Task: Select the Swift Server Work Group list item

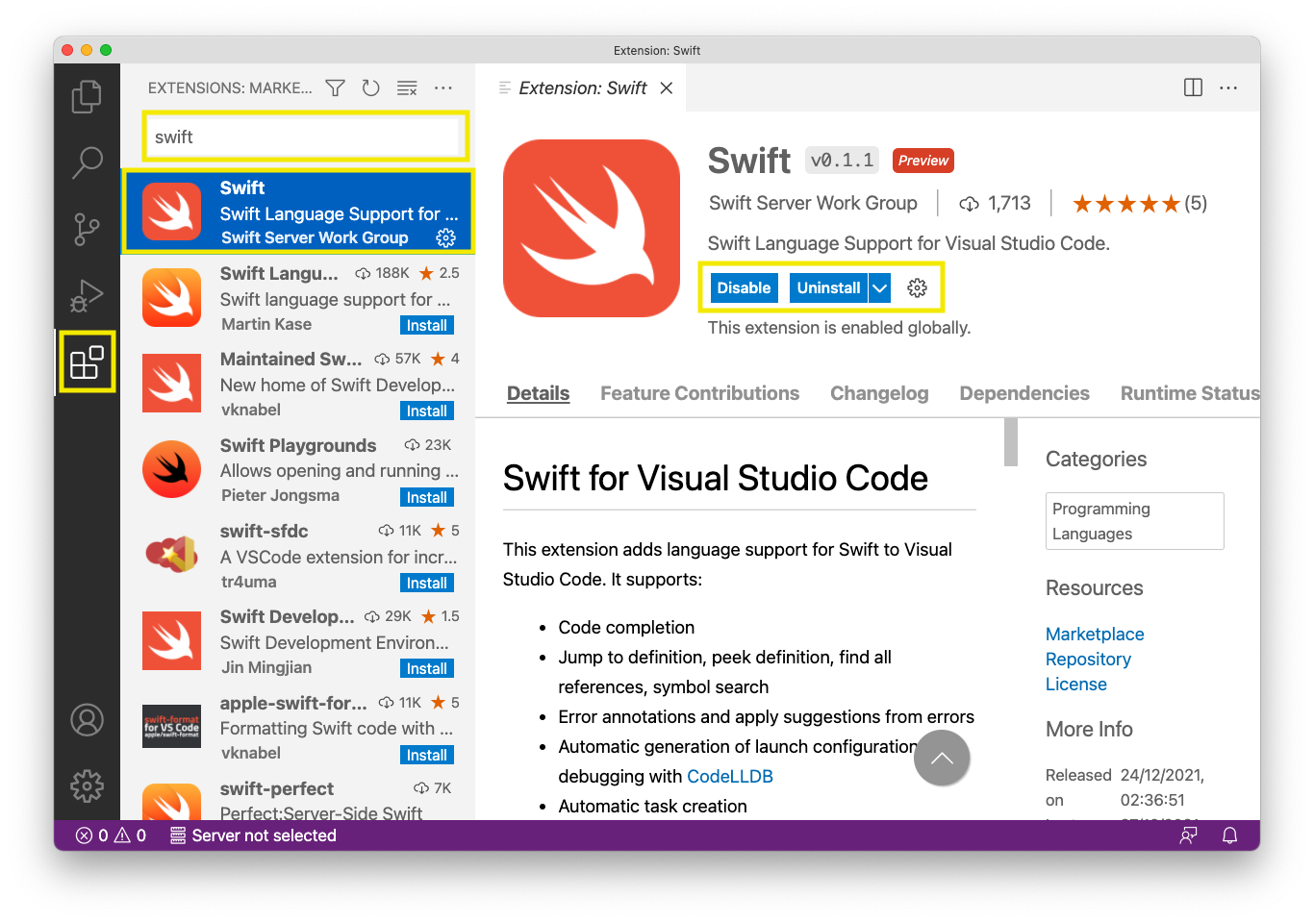Action: [x=298, y=212]
